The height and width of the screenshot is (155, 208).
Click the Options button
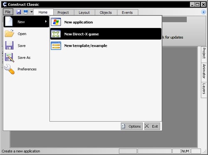[131, 126]
